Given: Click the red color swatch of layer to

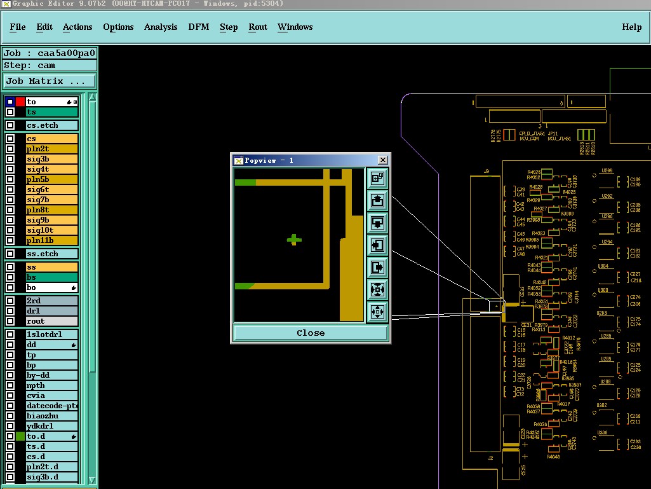Looking at the screenshot, I should (20, 102).
